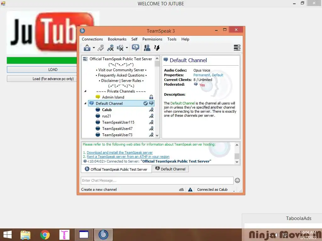Collapse the Private Channels tree group
This screenshot has width=322, height=241.
click(x=85, y=91)
